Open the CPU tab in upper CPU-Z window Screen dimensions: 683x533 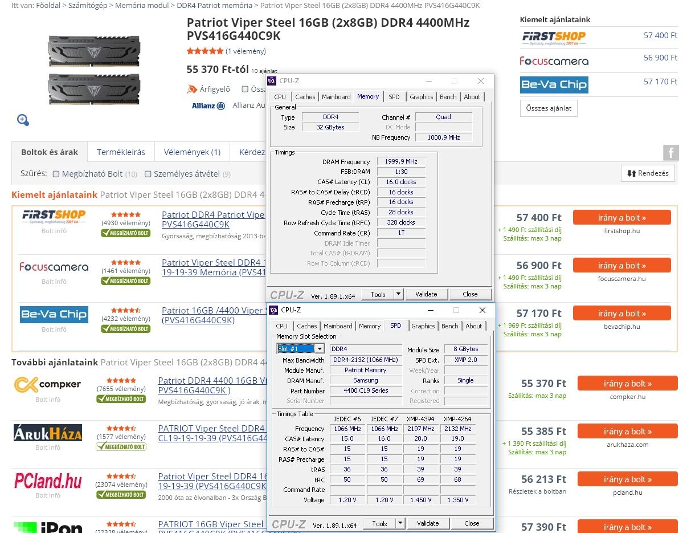280,97
